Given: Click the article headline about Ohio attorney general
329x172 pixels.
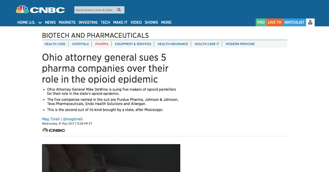Looking at the screenshot, I should coord(105,68).
